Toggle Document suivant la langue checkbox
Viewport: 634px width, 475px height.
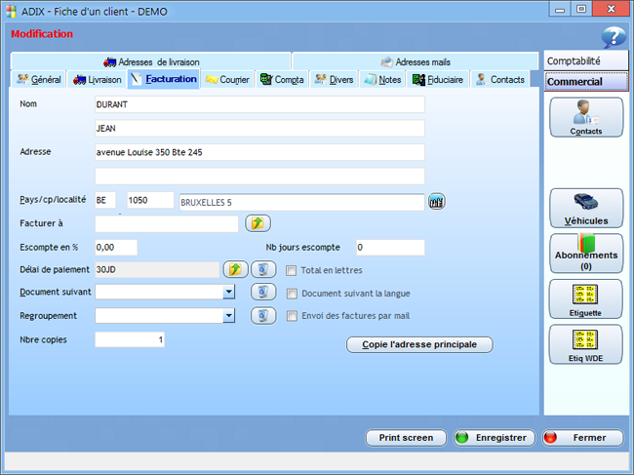point(291,293)
